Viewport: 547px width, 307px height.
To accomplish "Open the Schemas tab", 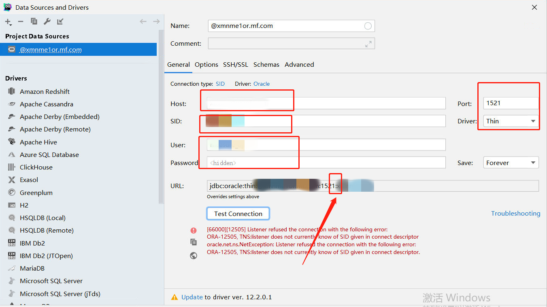I will tap(266, 64).
